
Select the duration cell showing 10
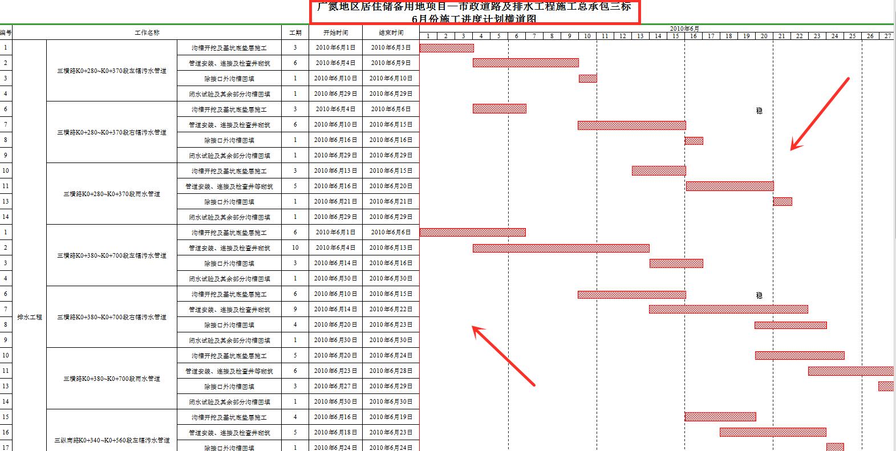click(295, 248)
